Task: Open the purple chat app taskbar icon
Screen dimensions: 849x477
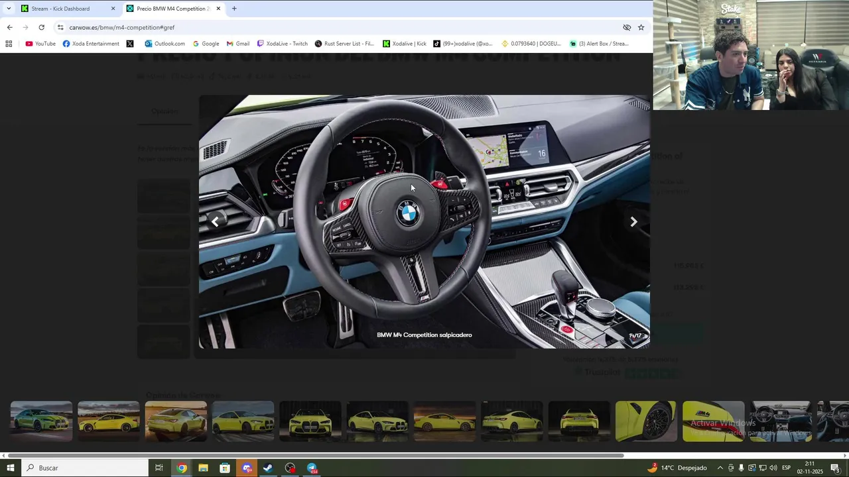Action: coord(247,468)
